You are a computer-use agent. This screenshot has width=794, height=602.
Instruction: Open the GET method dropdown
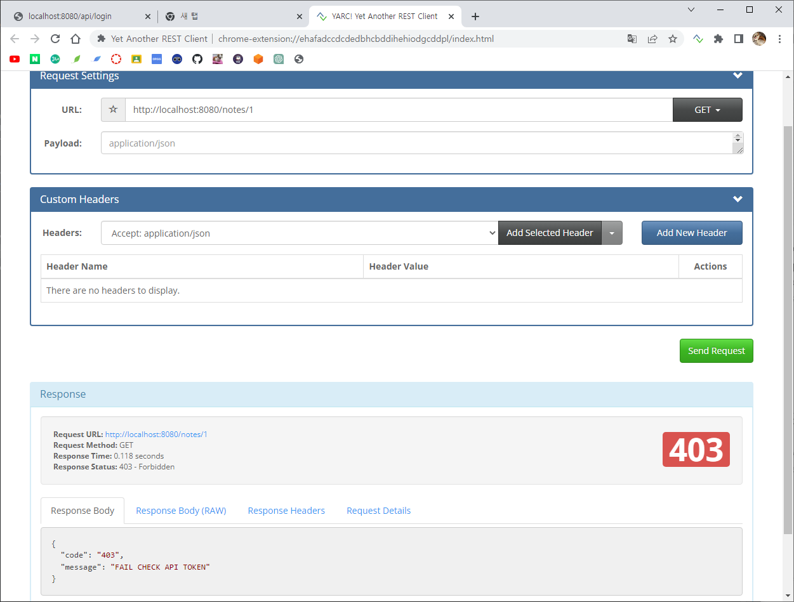click(707, 110)
